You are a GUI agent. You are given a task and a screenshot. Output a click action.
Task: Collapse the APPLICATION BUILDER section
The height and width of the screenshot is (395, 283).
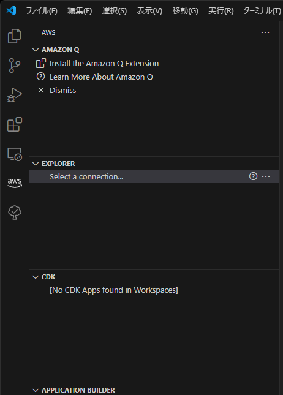pyautogui.click(x=36, y=391)
